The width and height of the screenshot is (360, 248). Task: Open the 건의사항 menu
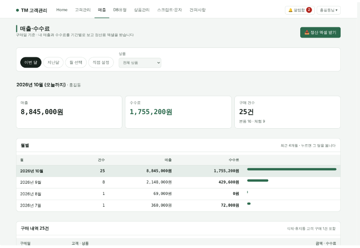point(198,10)
